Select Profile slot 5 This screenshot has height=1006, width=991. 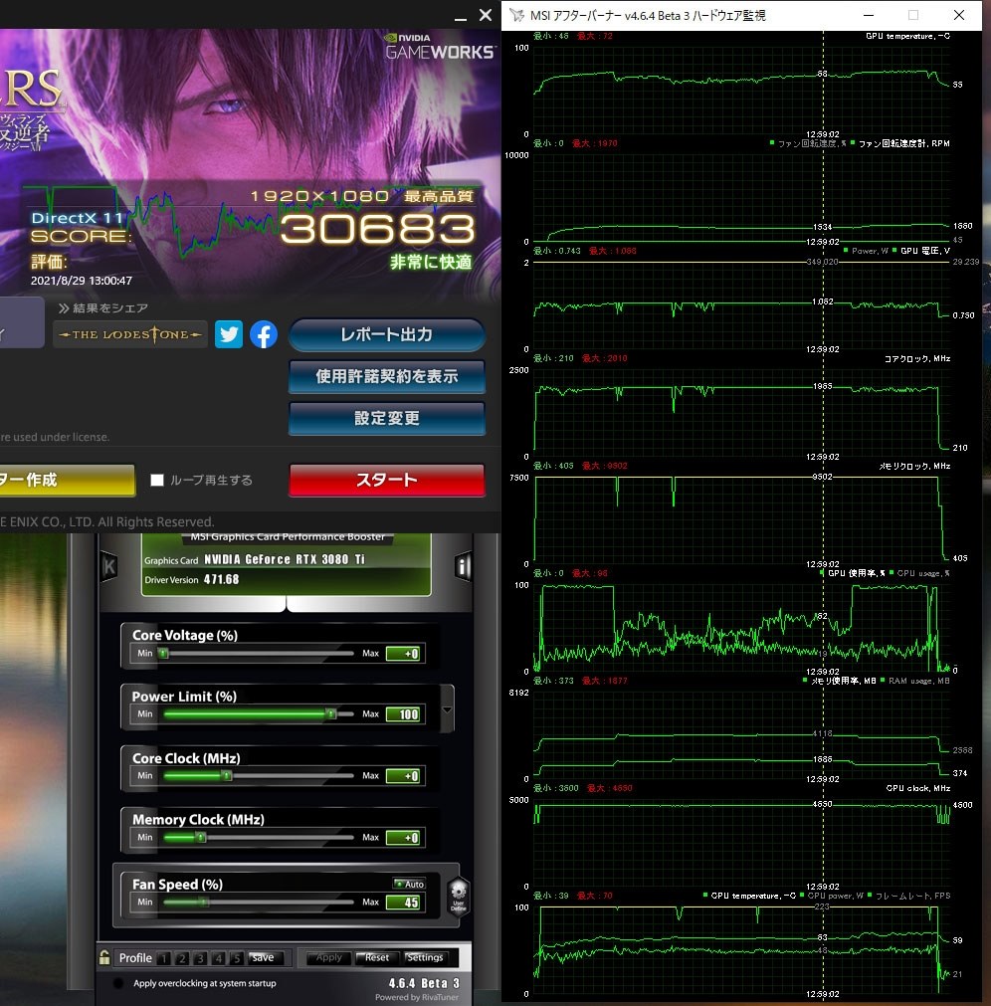[236, 958]
